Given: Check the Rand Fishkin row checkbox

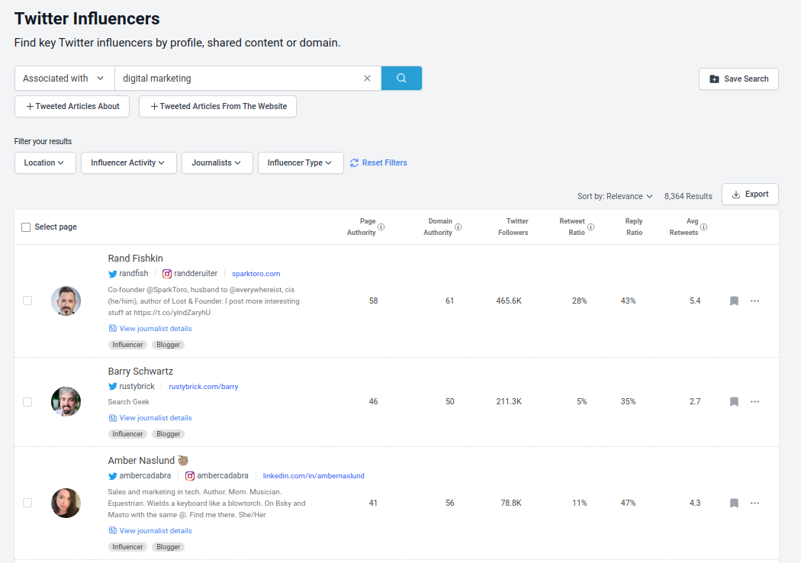Looking at the screenshot, I should (x=27, y=301).
